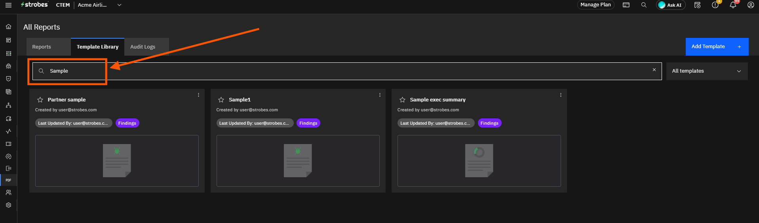Click Last Updated By chip on Sample exec summary

436,123
